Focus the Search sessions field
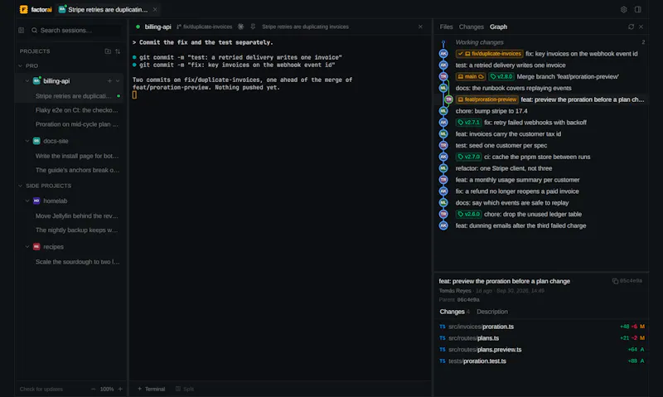The width and height of the screenshot is (663, 397). (75, 30)
